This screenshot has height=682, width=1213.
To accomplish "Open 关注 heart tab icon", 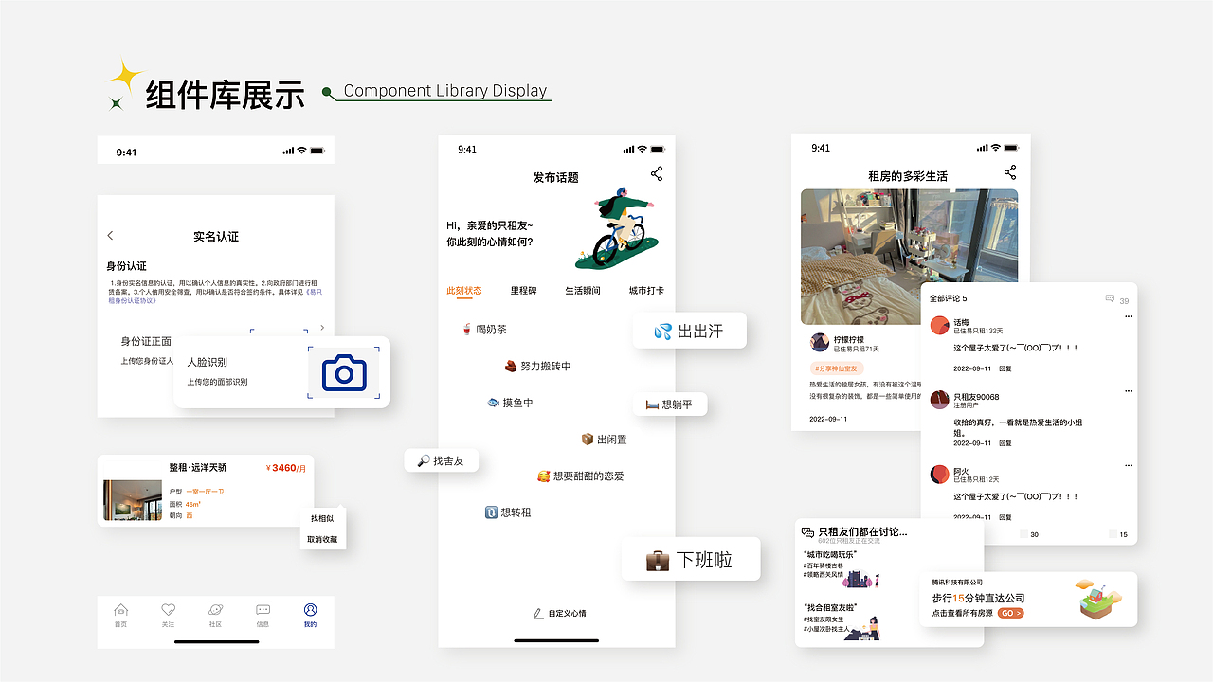I will (168, 610).
